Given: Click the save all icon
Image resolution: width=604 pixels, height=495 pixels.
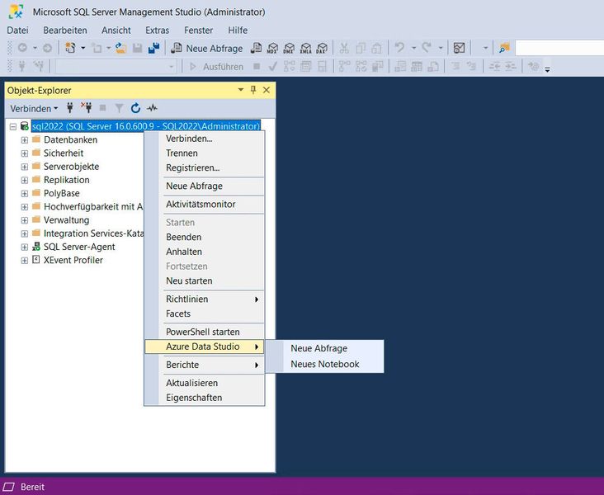Looking at the screenshot, I should [153, 48].
